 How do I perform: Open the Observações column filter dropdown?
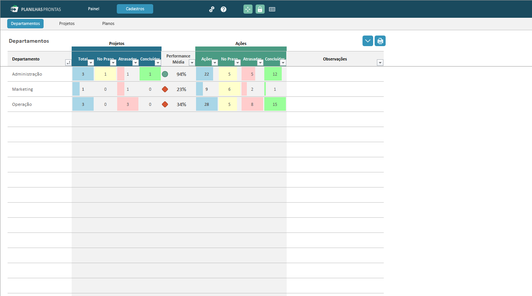[380, 63]
